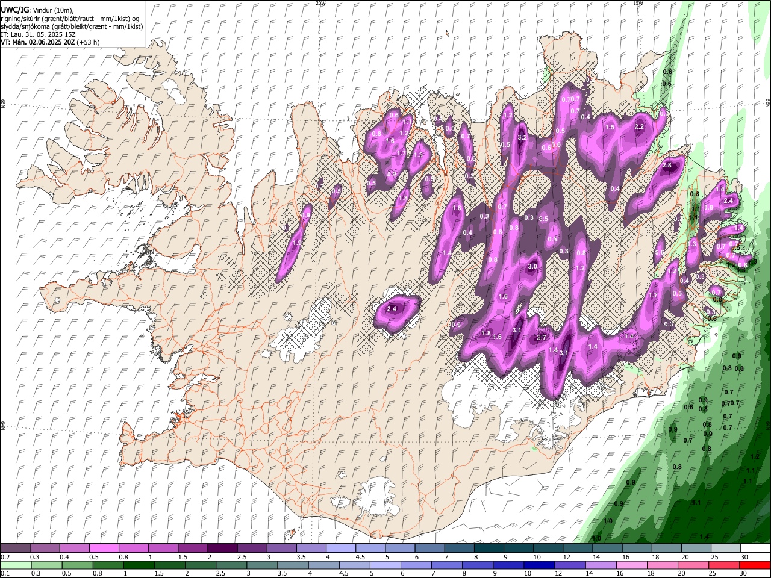Select the bright magenta snow-scale swatch at 0.5
Viewport: 771px width, 578px height.
(x=104, y=548)
